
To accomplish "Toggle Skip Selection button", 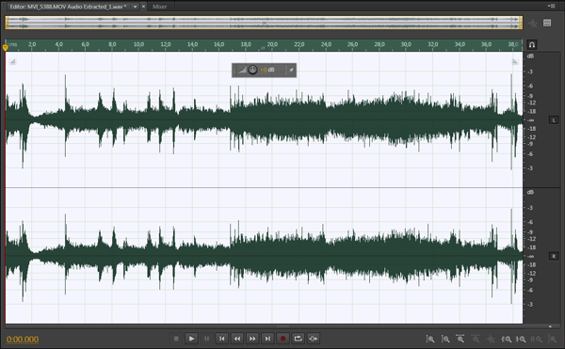I will (x=314, y=339).
